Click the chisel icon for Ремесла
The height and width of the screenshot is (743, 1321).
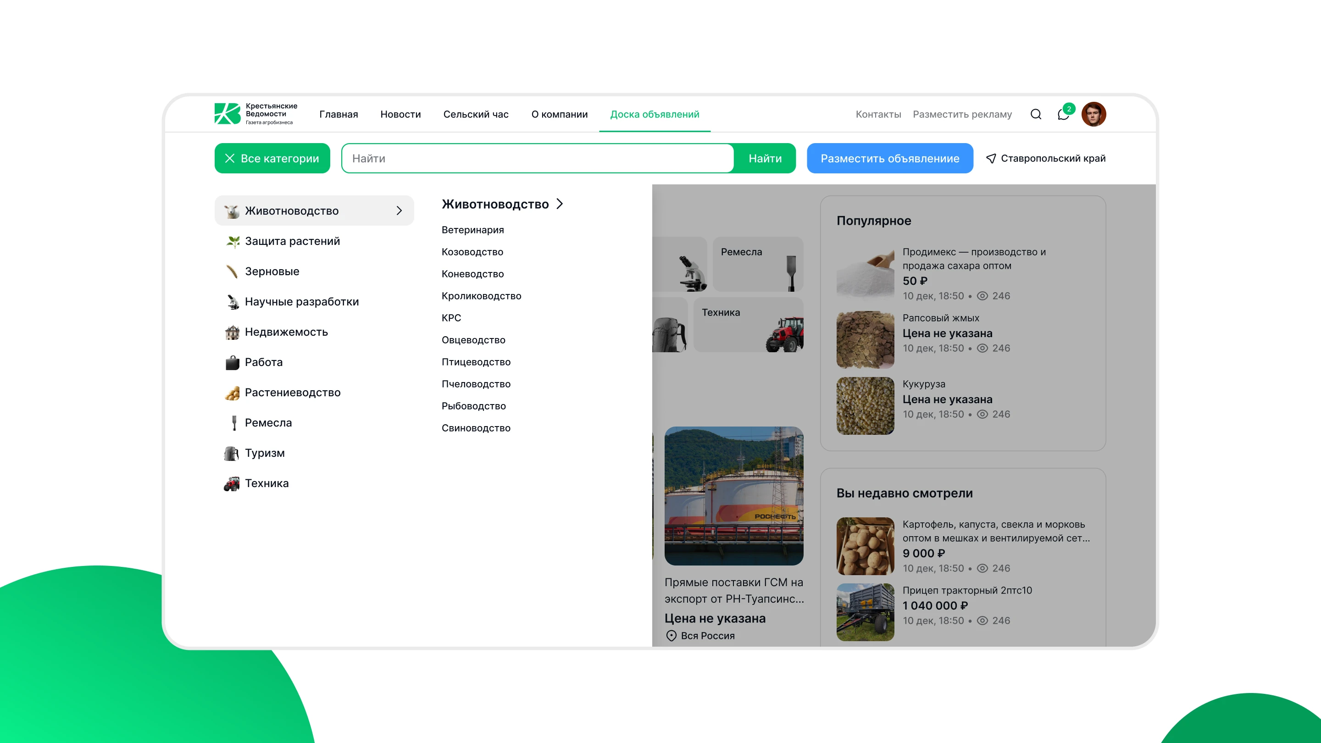click(x=234, y=422)
